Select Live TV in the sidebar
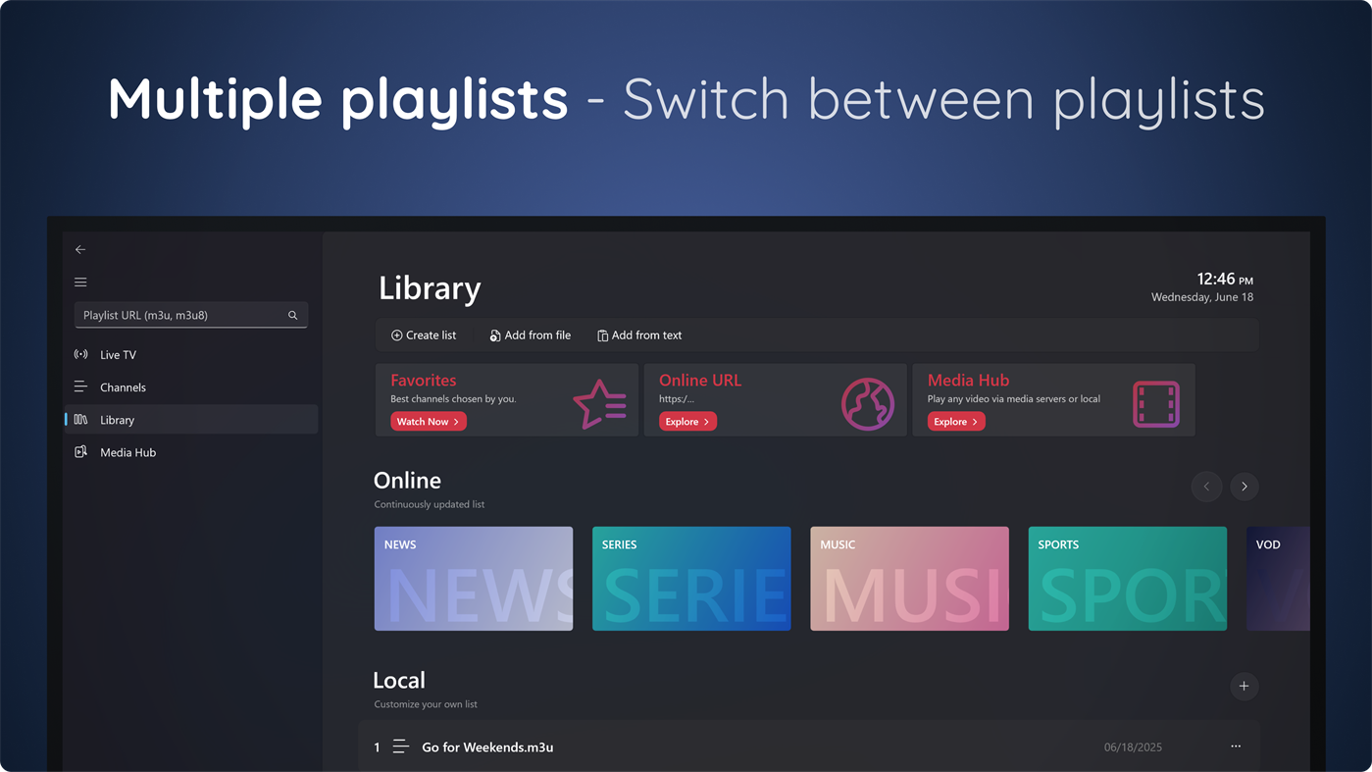 (118, 354)
